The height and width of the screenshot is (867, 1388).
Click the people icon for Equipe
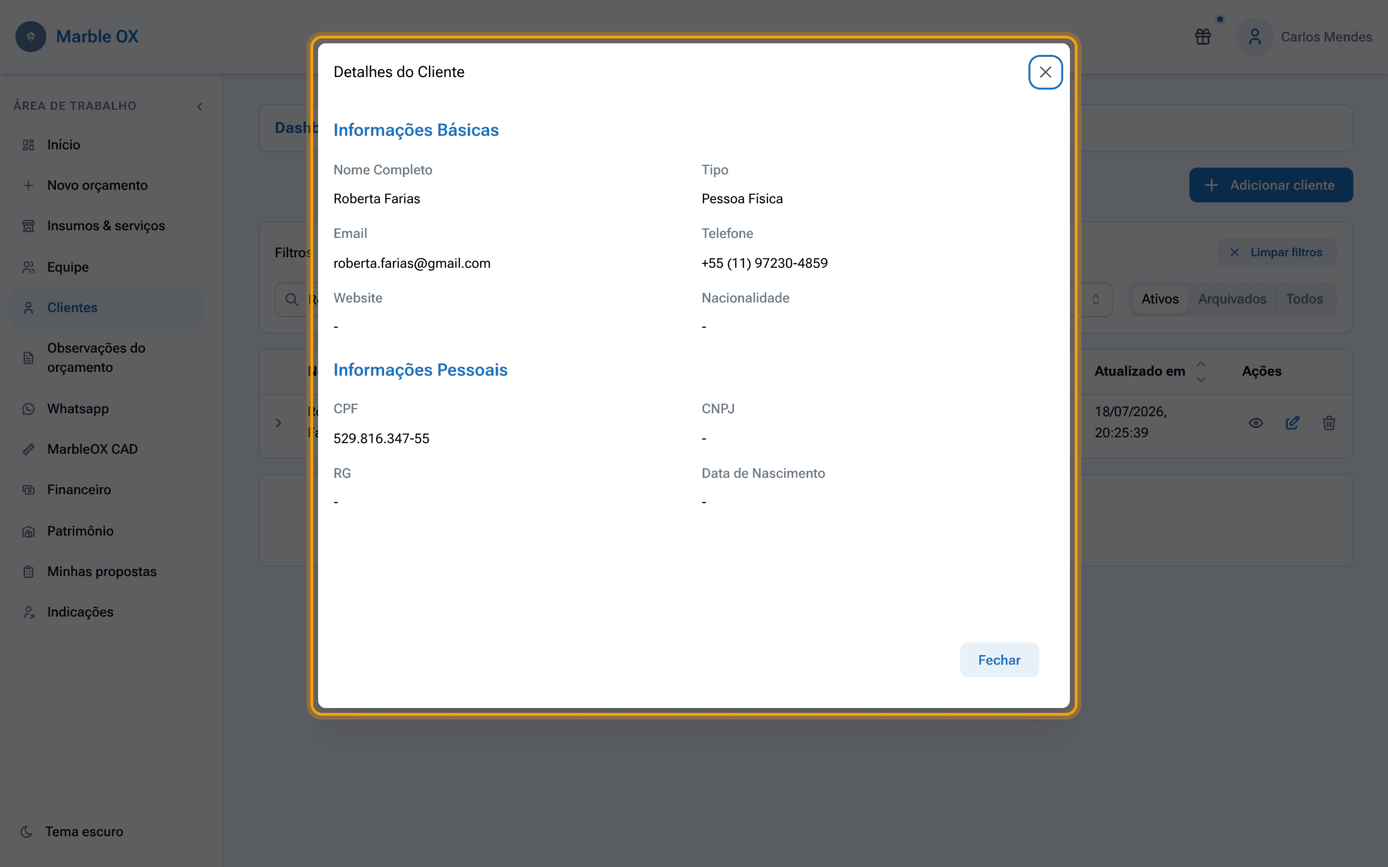tap(28, 267)
